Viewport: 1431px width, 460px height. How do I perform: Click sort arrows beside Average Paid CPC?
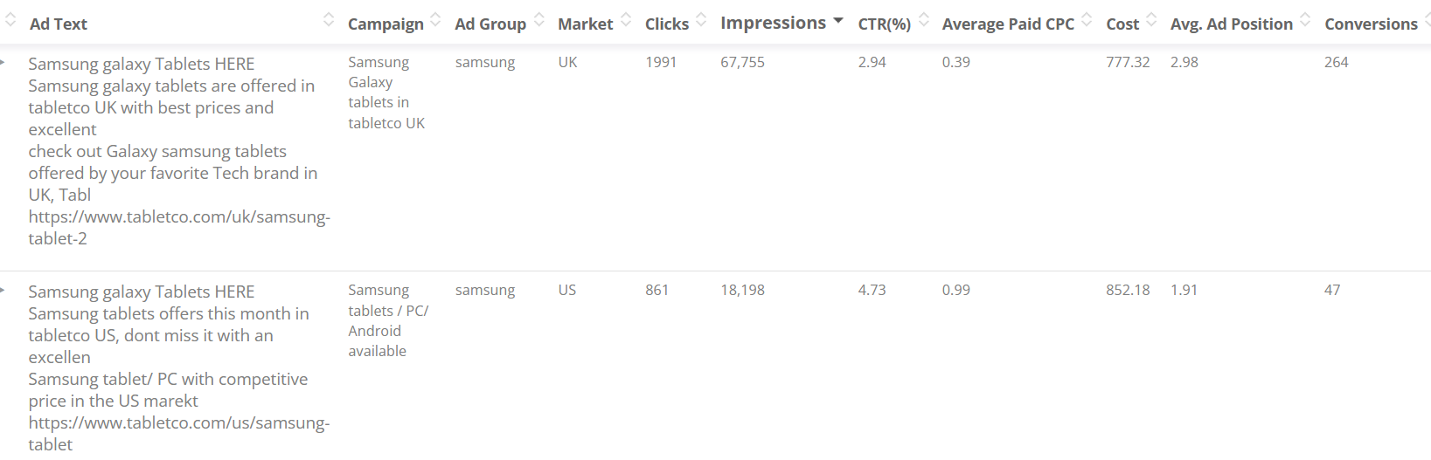click(1087, 19)
